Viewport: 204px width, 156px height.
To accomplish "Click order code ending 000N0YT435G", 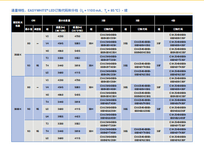I will point(142,65).
